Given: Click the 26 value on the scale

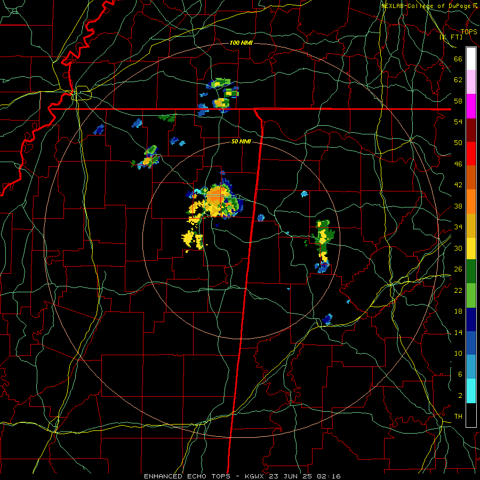Looking at the screenshot, I should pyautogui.click(x=458, y=269).
